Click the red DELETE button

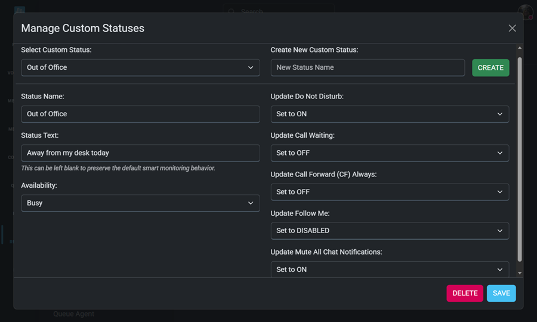(465, 293)
